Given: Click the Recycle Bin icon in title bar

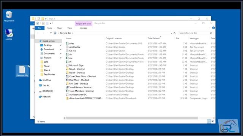Looking at the screenshot, I should coord(38,23).
